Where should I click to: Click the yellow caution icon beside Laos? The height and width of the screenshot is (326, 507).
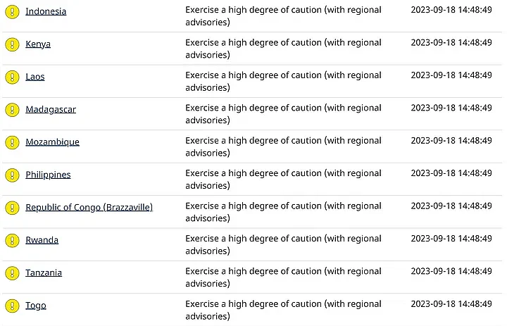12,77
